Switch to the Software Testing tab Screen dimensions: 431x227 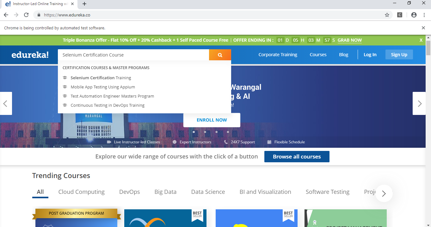pos(327,192)
